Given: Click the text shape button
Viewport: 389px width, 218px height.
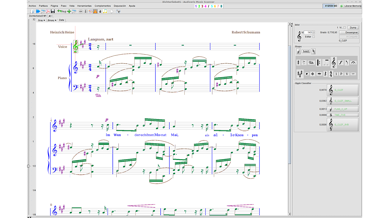Looking at the screenshot, I should point(306,51).
